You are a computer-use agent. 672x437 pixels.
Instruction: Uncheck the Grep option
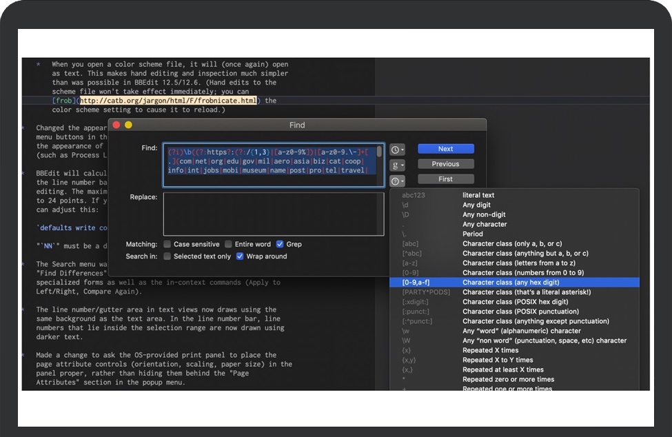tap(280, 244)
